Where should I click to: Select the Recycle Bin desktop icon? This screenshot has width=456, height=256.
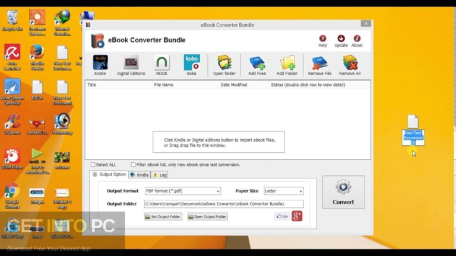click(12, 20)
